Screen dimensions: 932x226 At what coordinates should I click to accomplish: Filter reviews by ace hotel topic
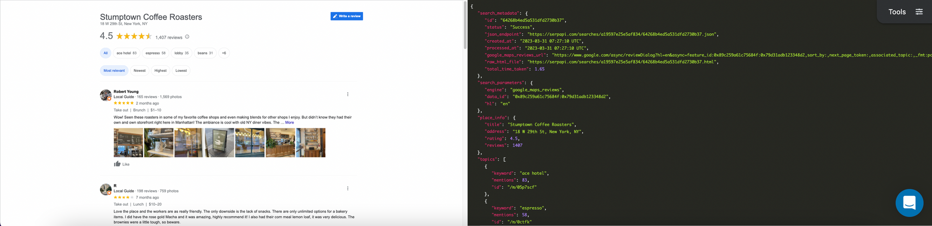(x=126, y=53)
